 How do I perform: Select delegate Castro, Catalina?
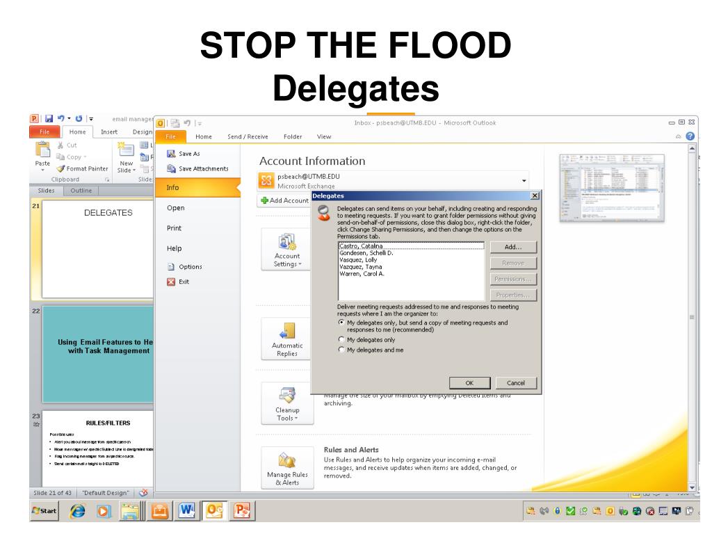click(412, 246)
